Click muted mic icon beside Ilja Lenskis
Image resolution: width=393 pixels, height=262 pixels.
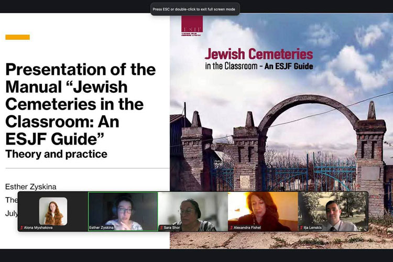pos(301,227)
